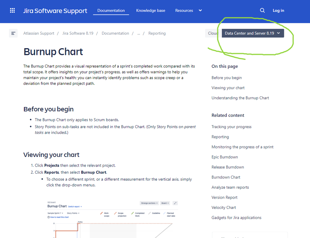Open Burndown Chart related page

click(x=226, y=177)
